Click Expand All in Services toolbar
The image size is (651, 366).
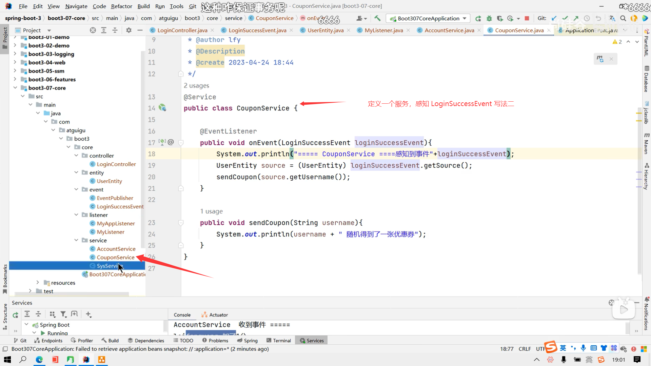(27, 314)
